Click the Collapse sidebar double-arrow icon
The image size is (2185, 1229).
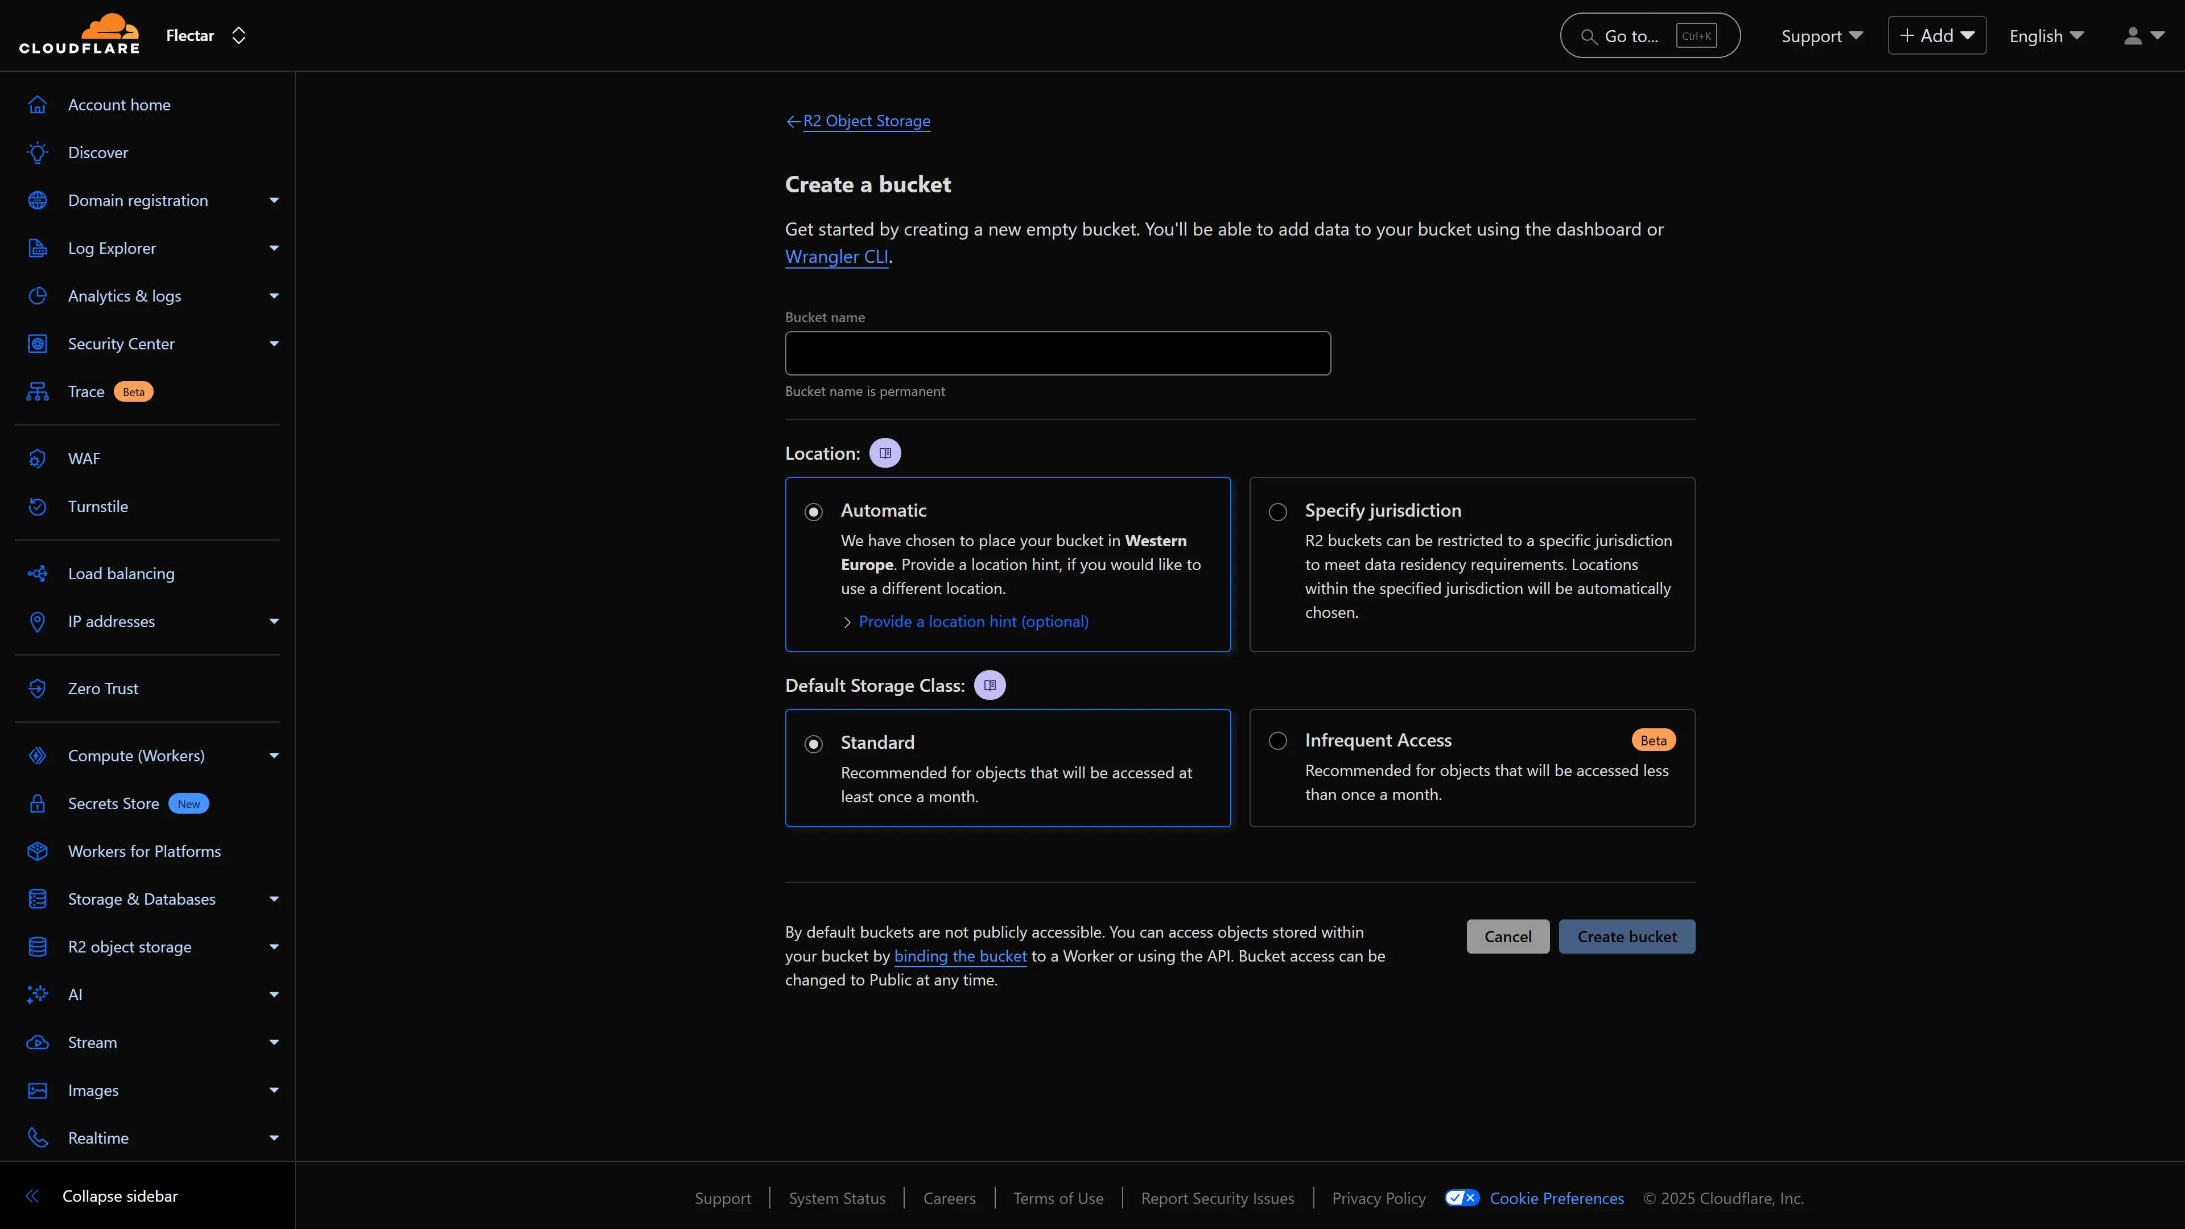(x=32, y=1196)
